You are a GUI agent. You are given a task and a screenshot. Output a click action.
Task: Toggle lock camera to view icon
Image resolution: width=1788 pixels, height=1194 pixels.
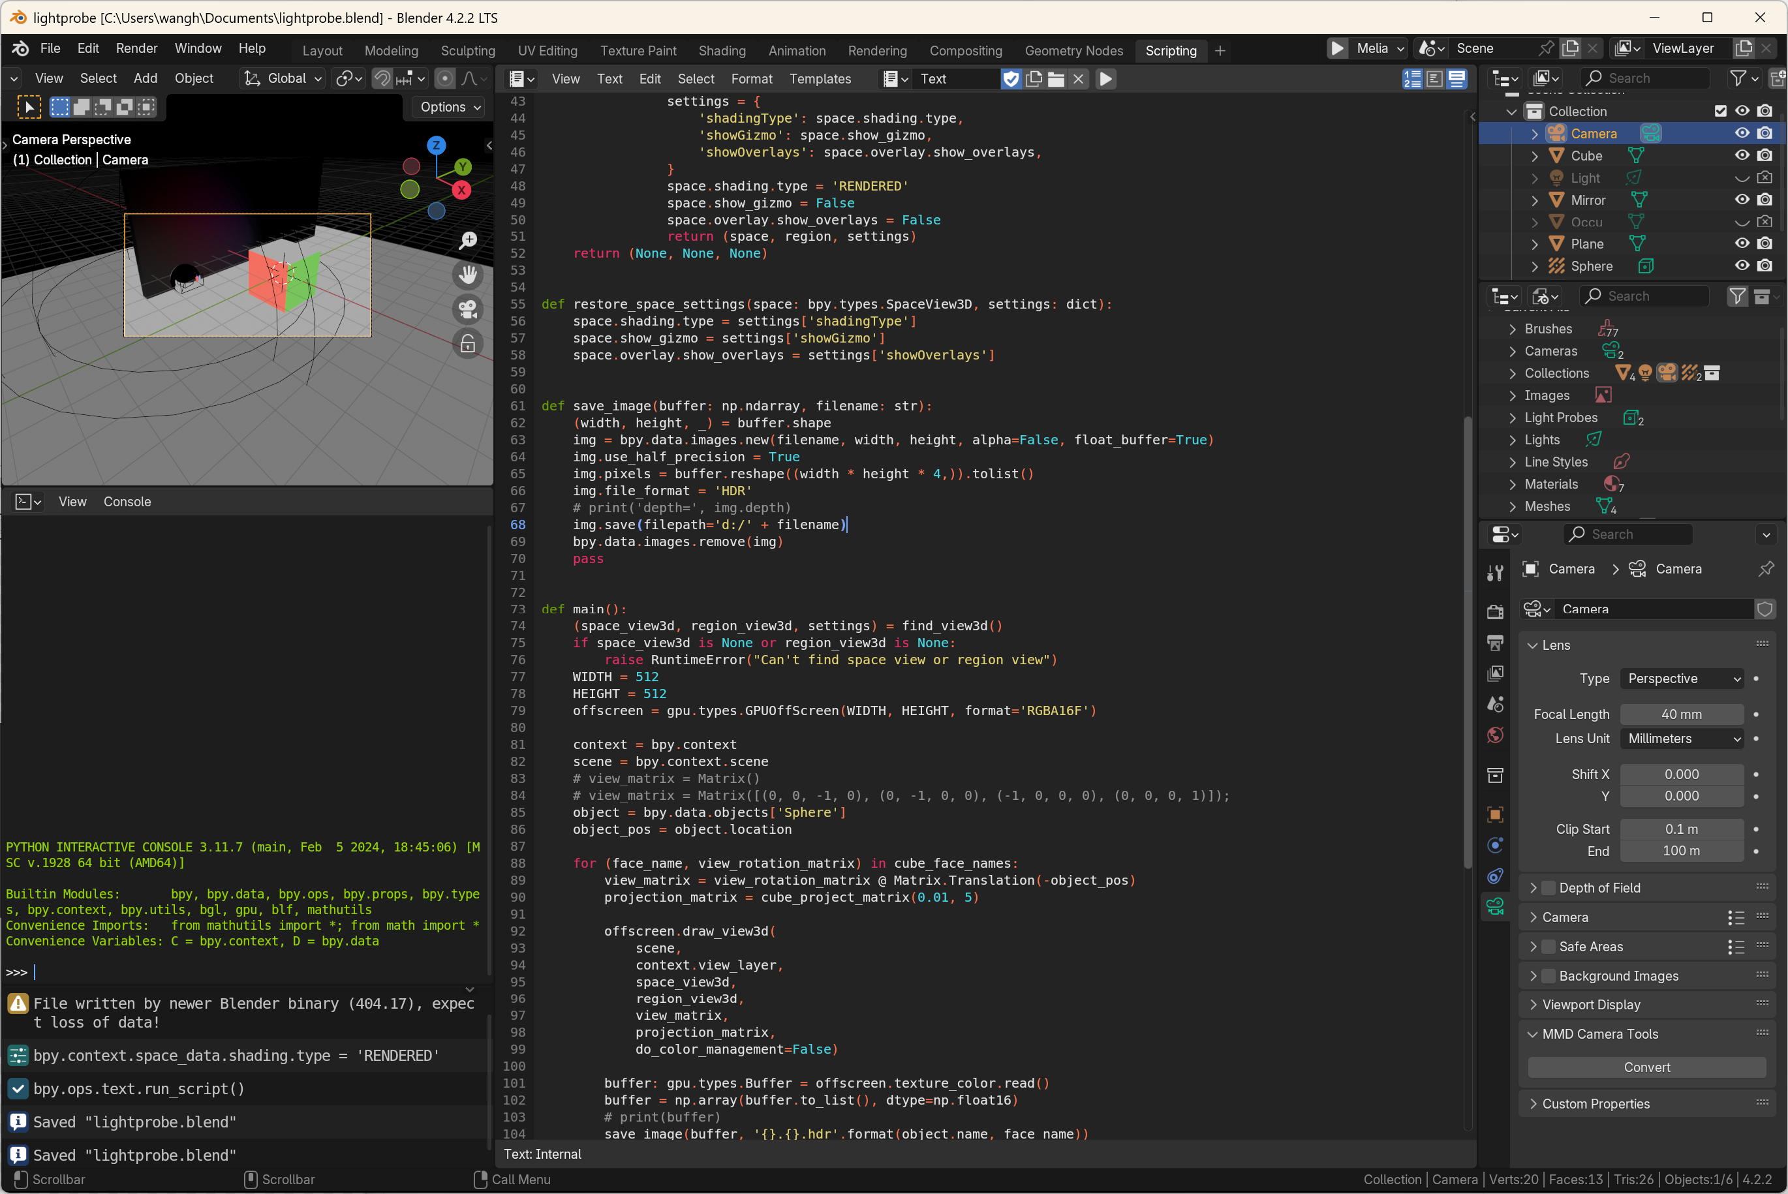pos(468,343)
